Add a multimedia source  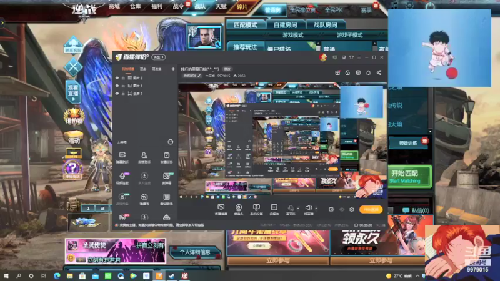click(x=274, y=210)
